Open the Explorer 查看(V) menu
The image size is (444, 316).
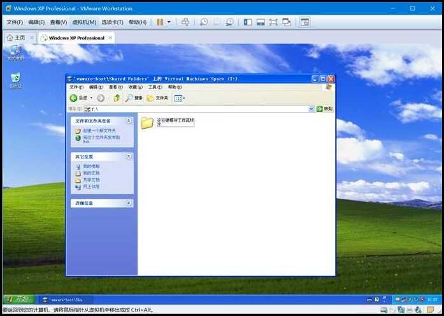(x=115, y=87)
